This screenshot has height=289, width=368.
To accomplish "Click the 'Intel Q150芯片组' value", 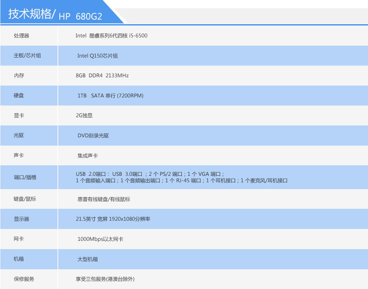I will click(98, 56).
